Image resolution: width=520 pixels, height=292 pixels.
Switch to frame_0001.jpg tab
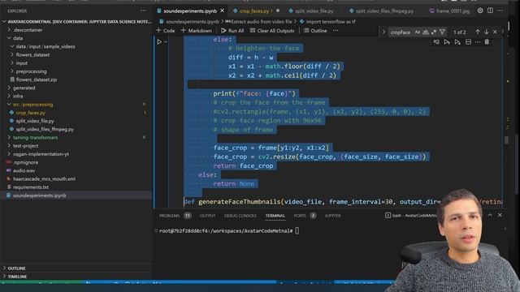(x=449, y=11)
